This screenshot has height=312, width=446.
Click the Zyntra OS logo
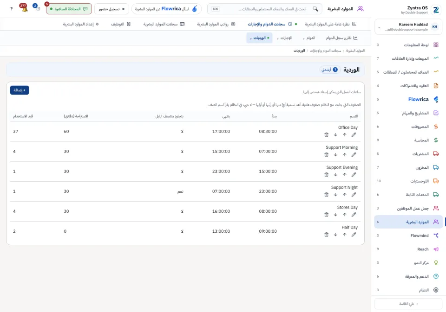436,10
